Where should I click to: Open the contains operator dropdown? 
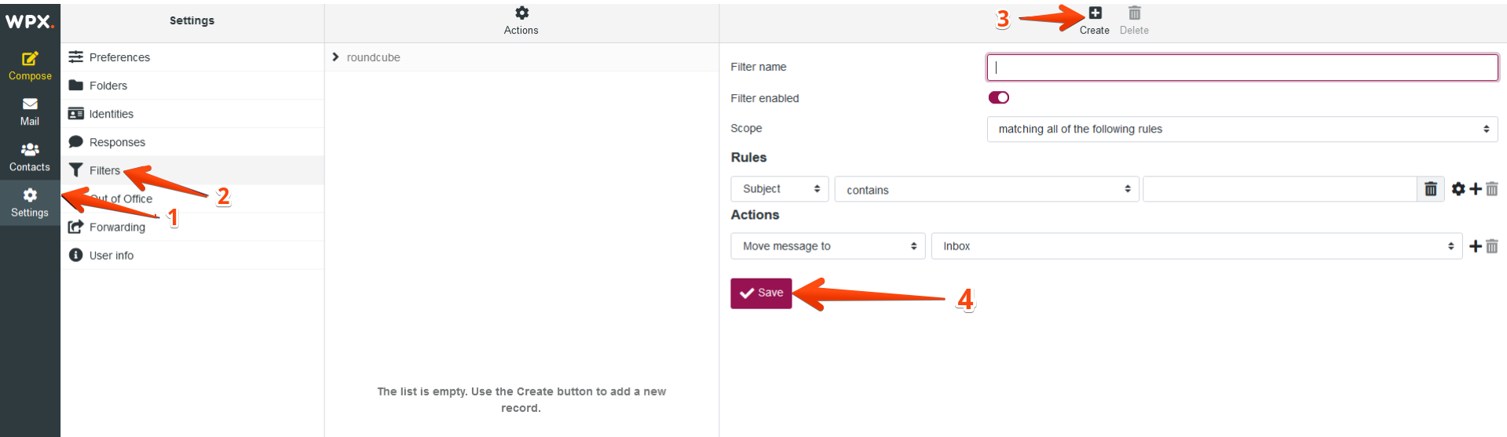[x=986, y=190]
